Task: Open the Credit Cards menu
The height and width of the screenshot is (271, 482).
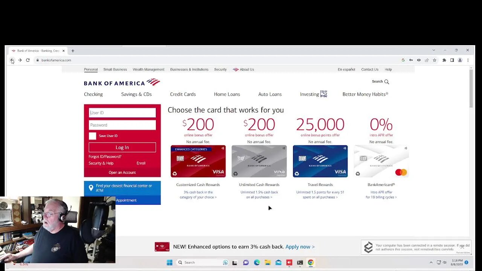Action: 183,94
